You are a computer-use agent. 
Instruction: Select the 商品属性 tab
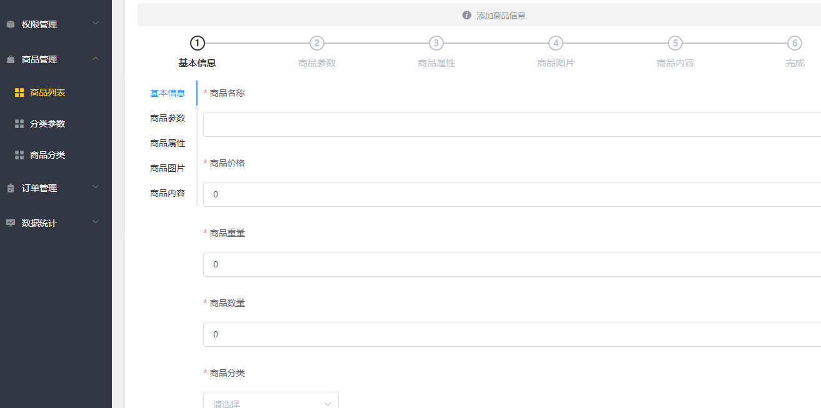pos(167,142)
